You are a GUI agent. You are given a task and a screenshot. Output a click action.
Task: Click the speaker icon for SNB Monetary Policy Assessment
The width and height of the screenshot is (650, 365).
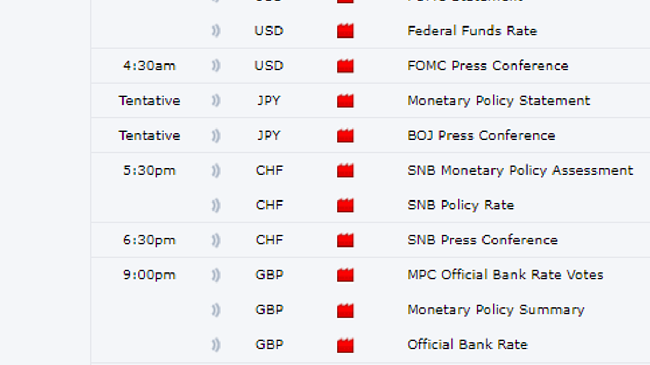[215, 170]
